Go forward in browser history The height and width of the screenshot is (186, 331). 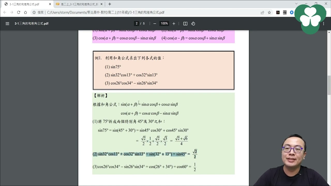pyautogui.click(x=12, y=12)
